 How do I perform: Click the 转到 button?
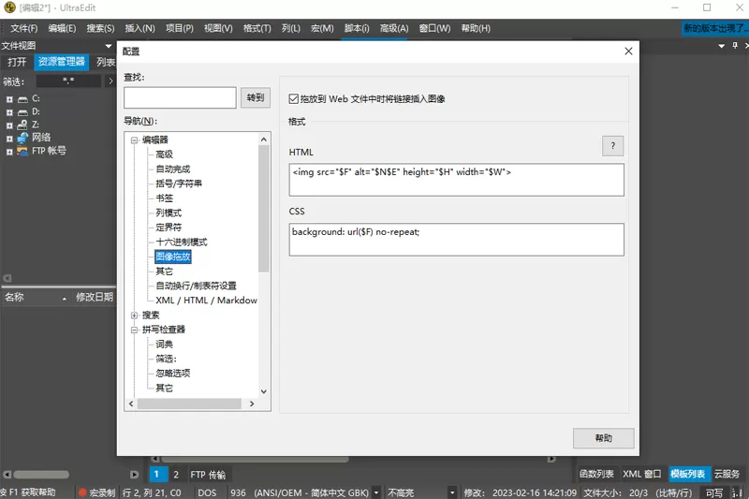(x=256, y=97)
